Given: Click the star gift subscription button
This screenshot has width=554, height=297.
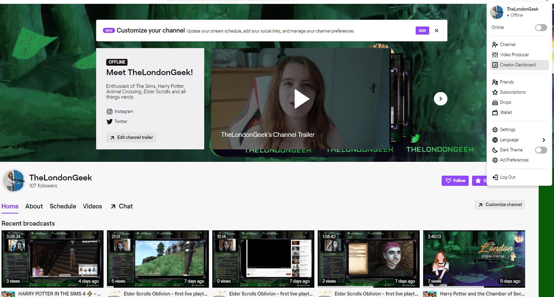Looking at the screenshot, I should pos(479,180).
